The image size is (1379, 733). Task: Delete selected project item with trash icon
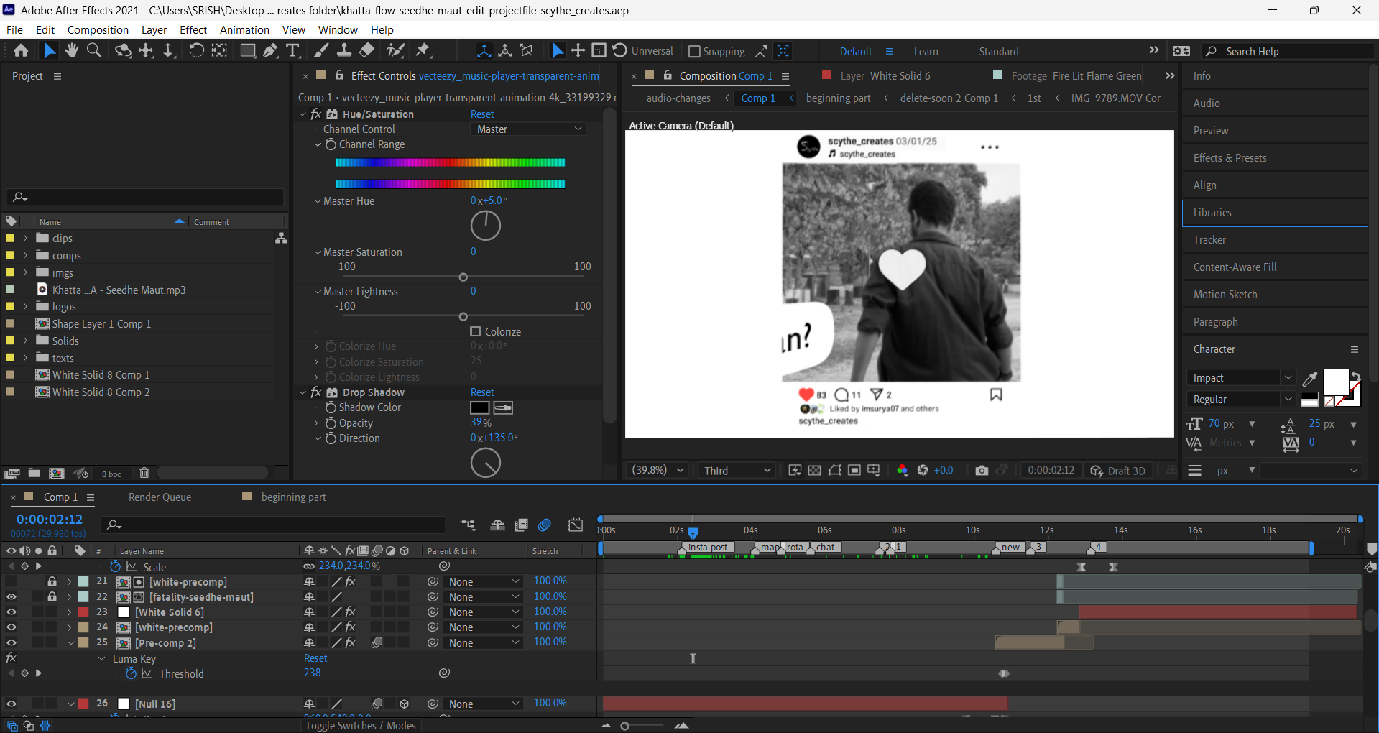click(x=144, y=473)
